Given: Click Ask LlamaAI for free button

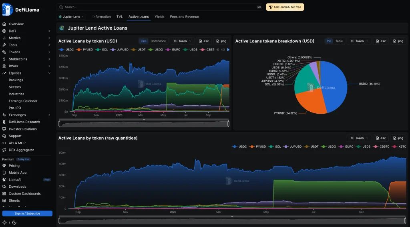Looking at the screenshot, I should (x=285, y=7).
